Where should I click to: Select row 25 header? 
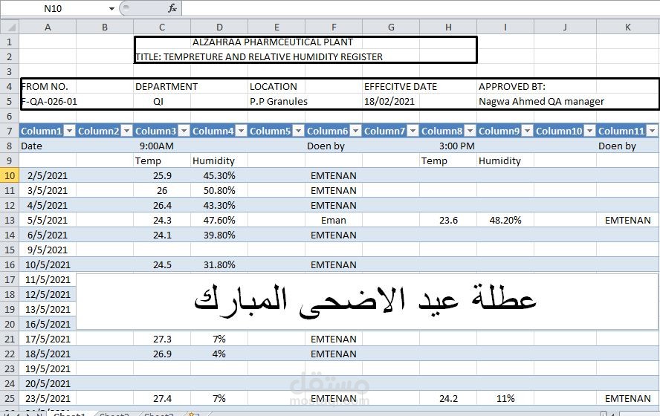9,398
